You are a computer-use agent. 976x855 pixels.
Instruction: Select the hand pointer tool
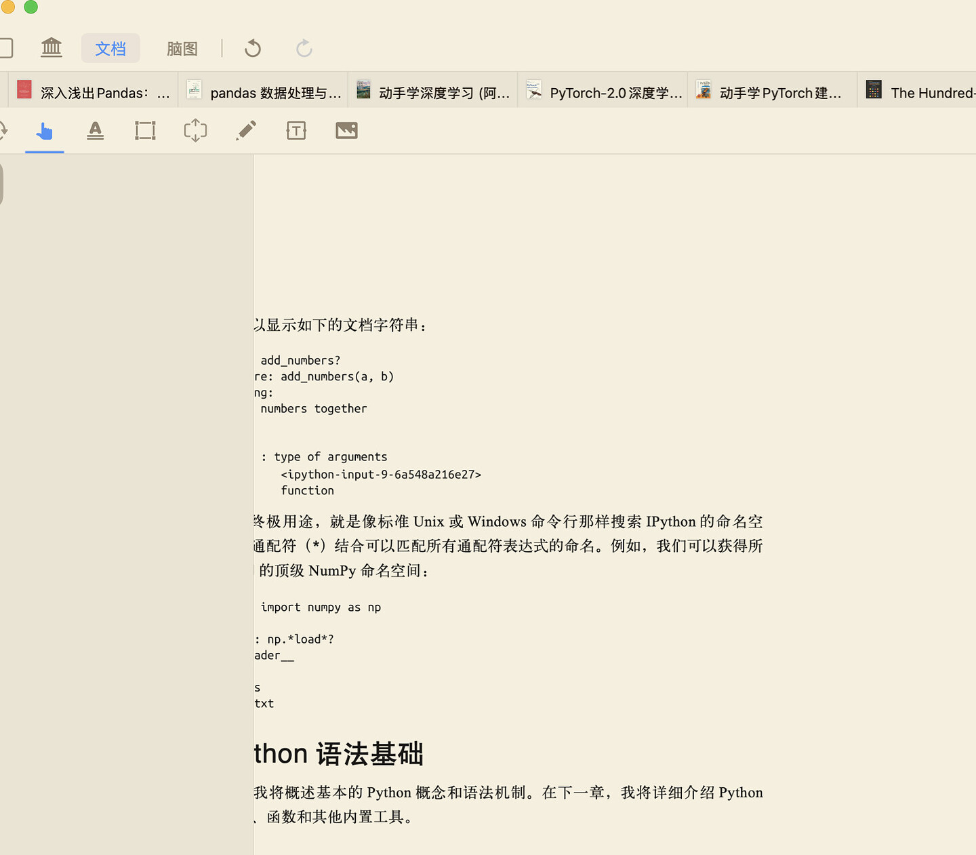pyautogui.click(x=45, y=130)
